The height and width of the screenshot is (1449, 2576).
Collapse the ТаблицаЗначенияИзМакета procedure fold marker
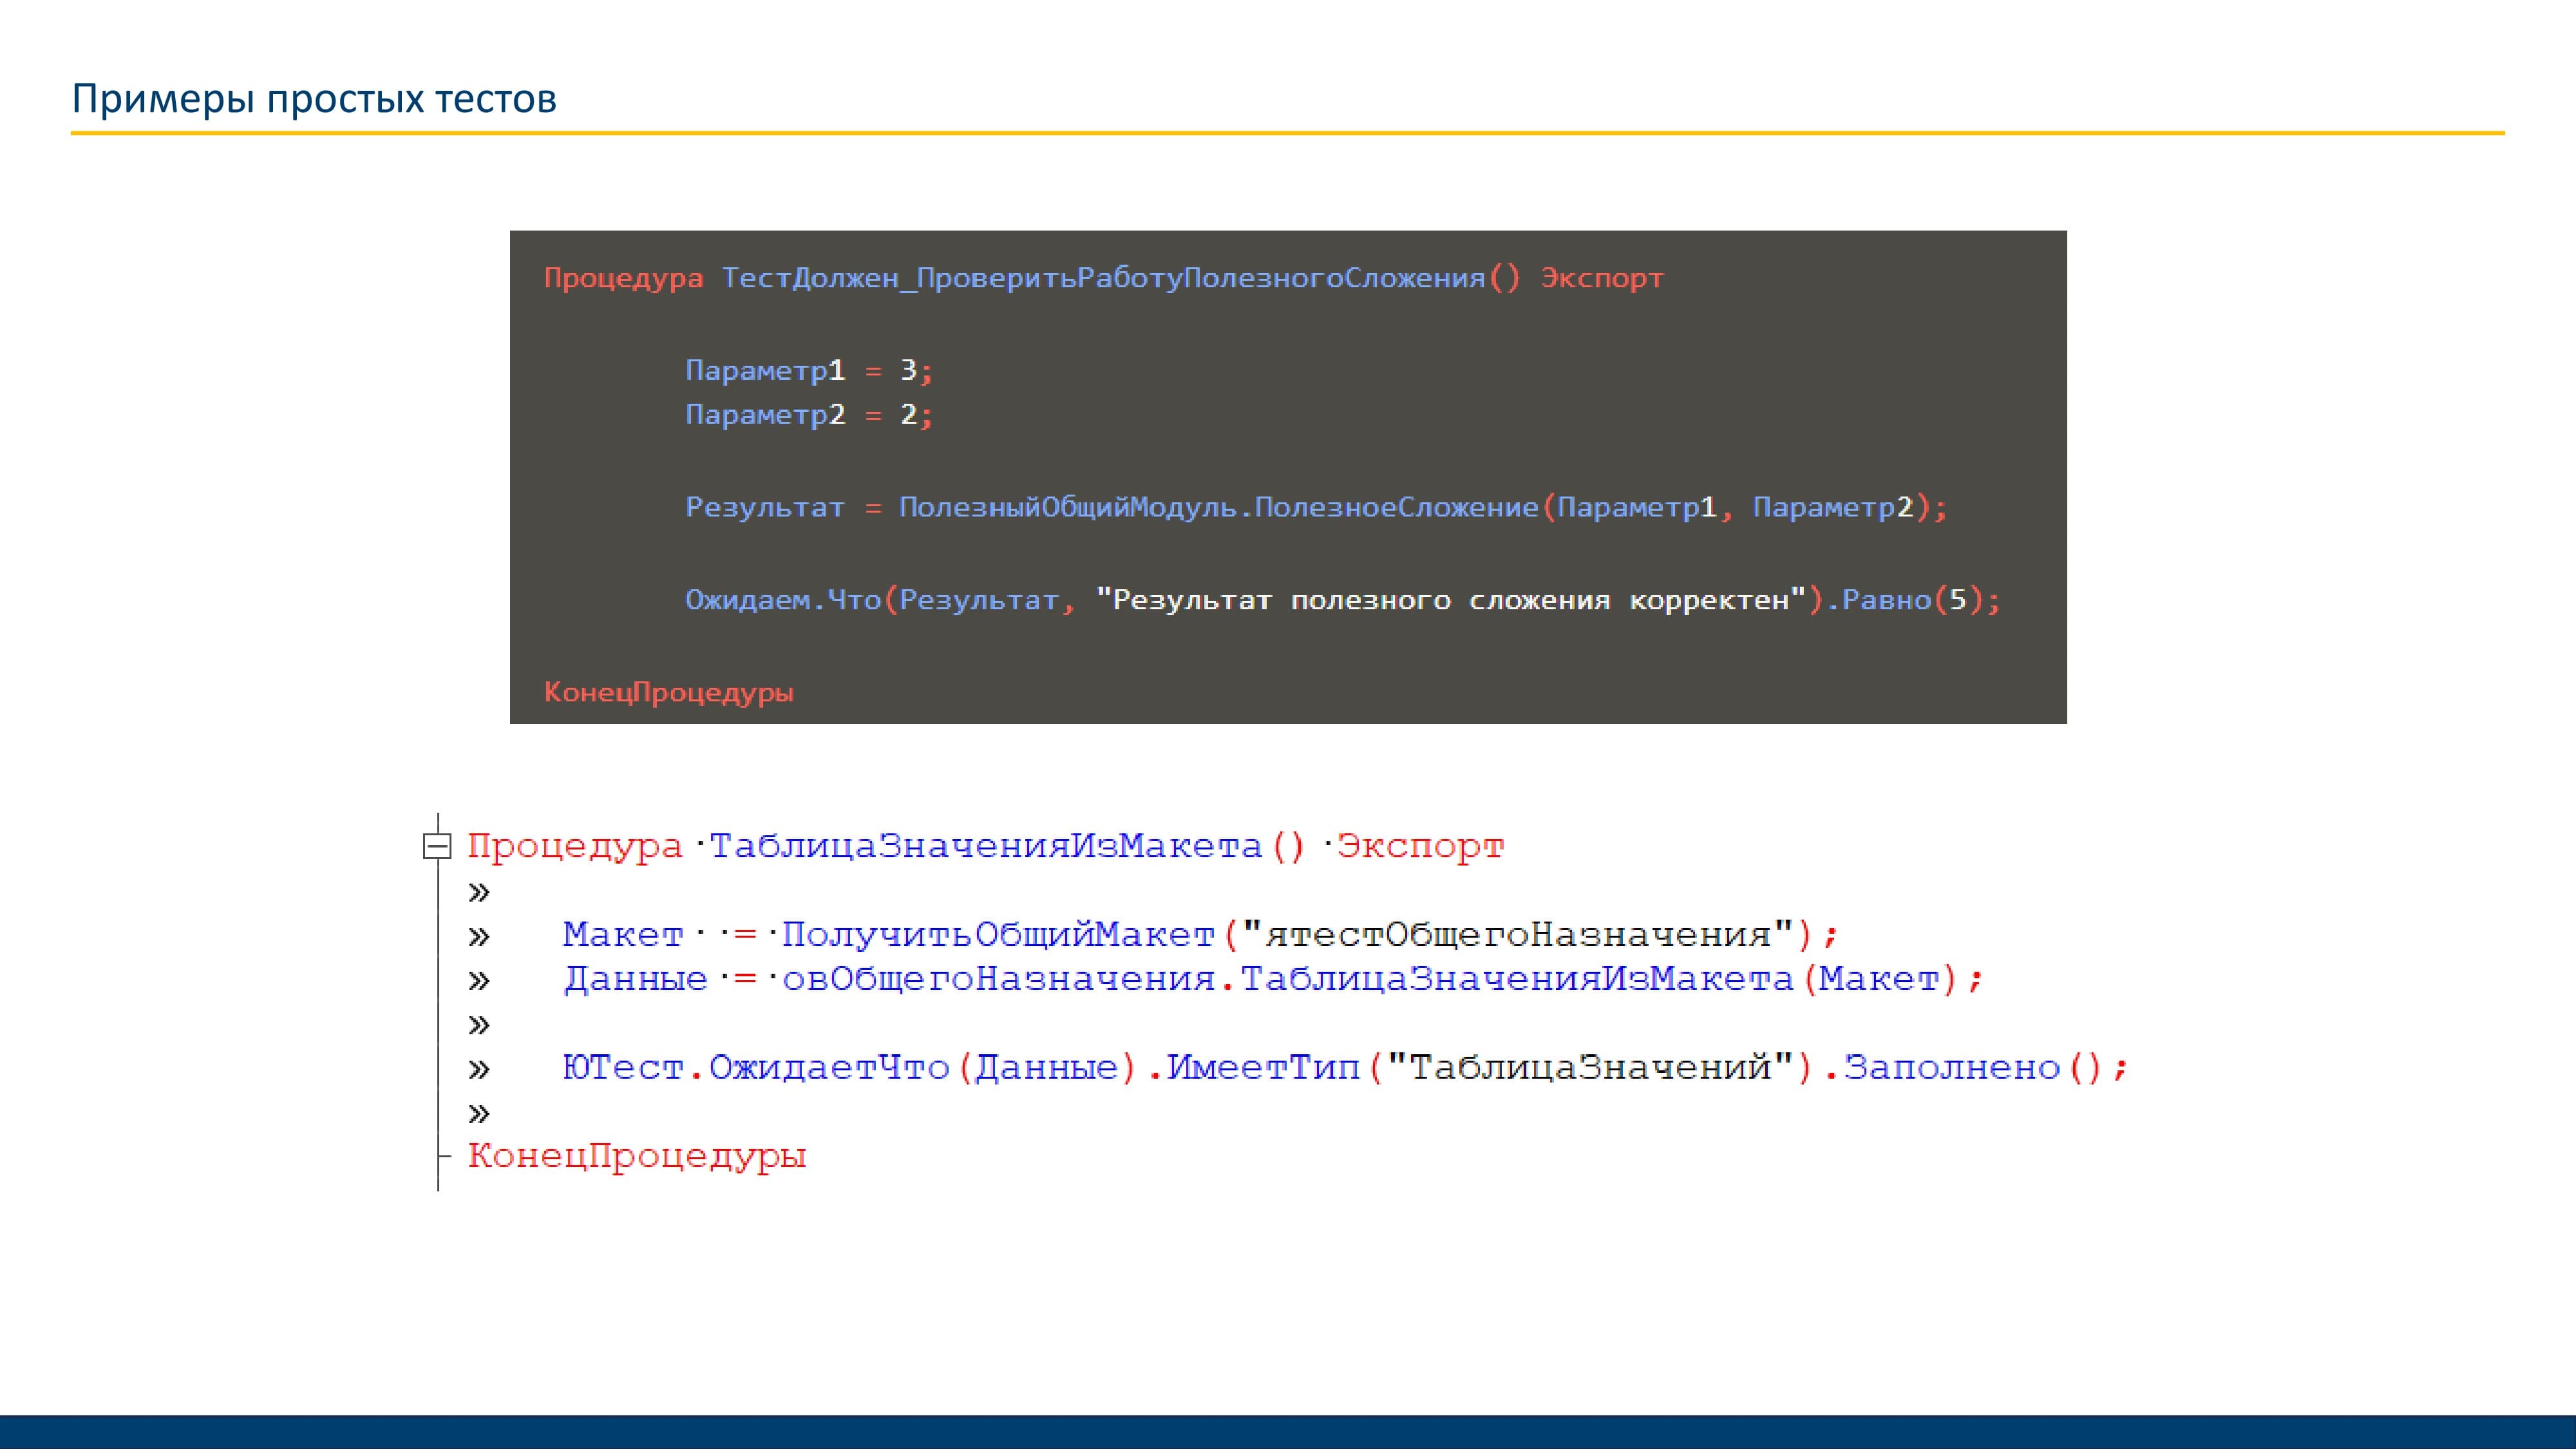click(x=437, y=847)
